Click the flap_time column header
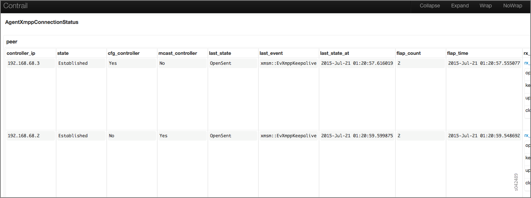Screen dimensions: 531x198 coord(458,53)
